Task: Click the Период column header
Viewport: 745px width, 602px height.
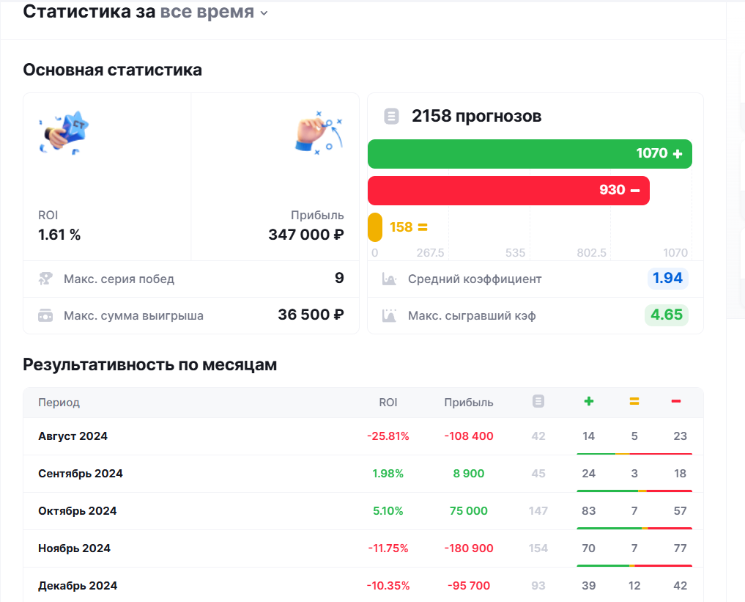Action: coord(59,403)
